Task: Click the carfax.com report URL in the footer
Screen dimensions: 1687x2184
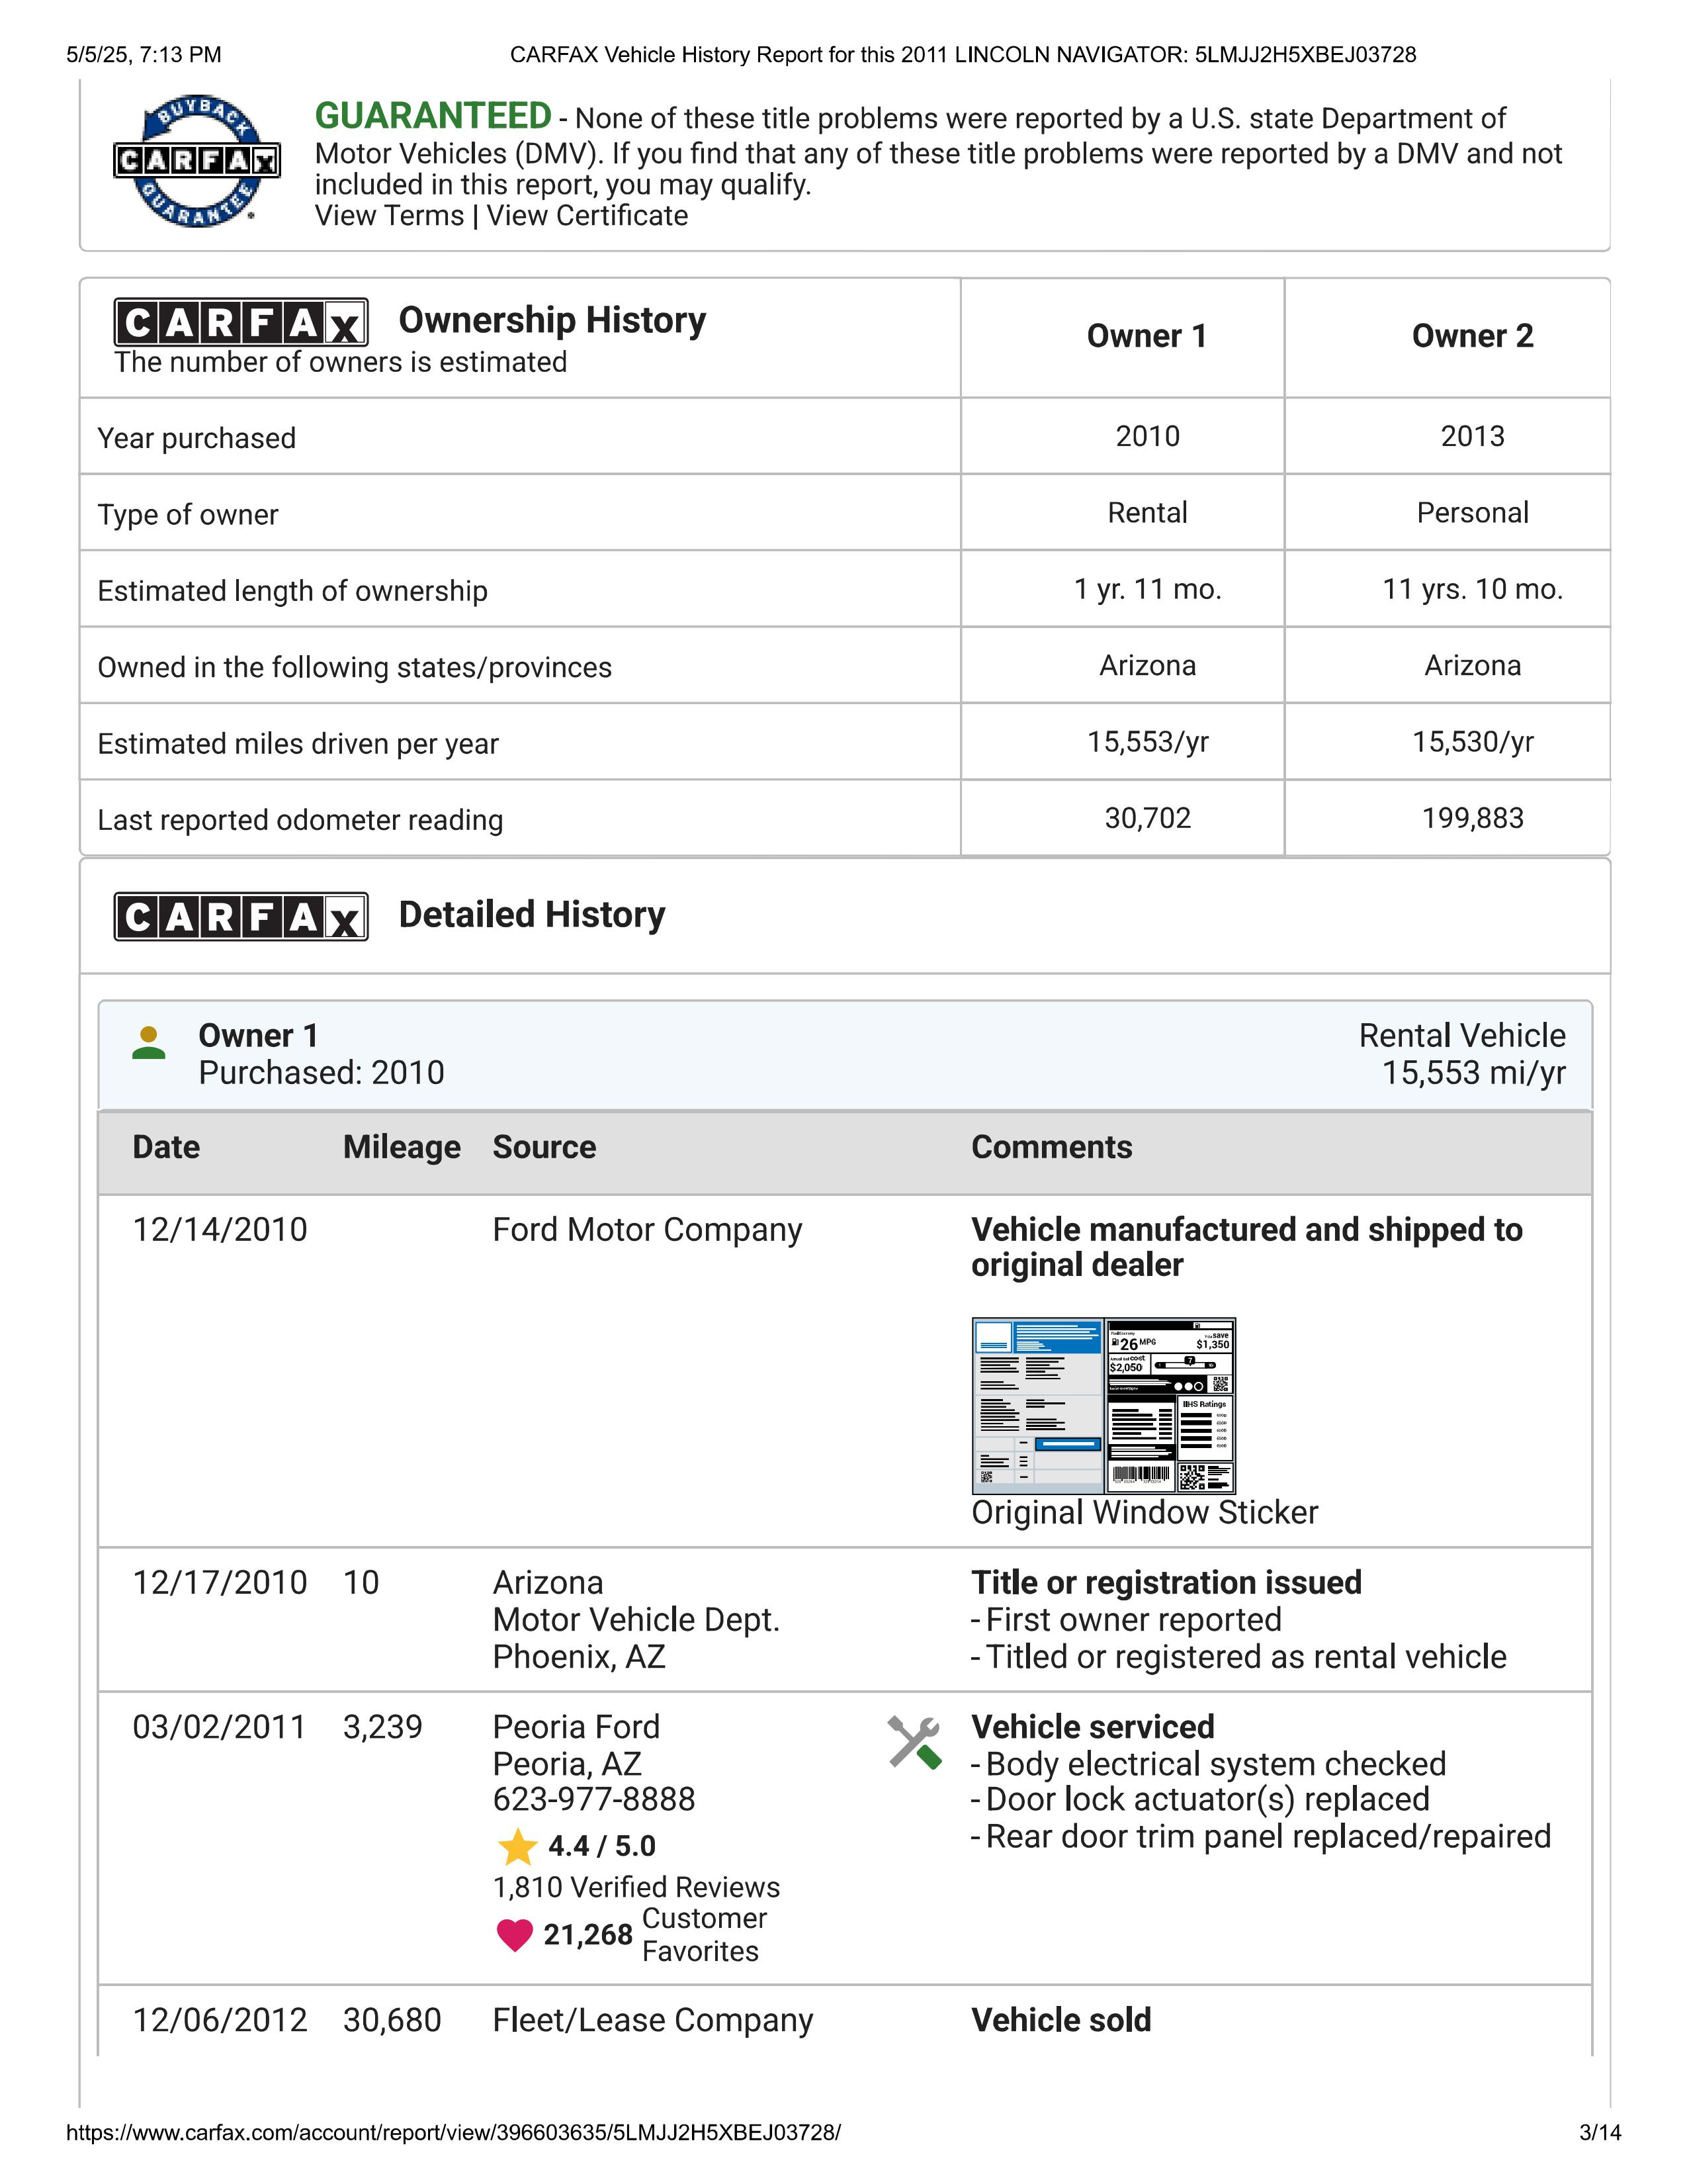Action: tap(454, 2133)
